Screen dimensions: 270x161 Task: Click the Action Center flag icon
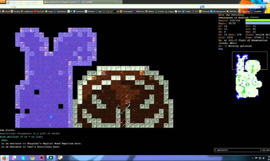256,158
